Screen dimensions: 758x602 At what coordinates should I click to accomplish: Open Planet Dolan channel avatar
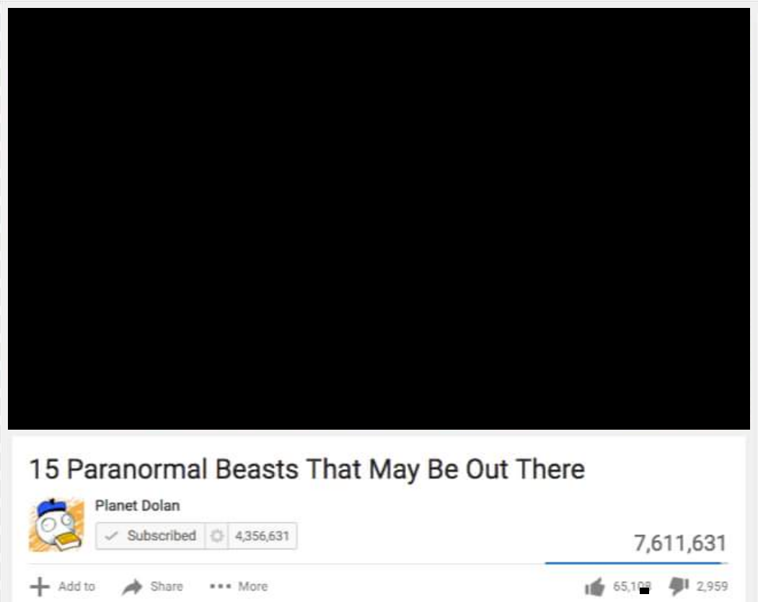pyautogui.click(x=56, y=525)
